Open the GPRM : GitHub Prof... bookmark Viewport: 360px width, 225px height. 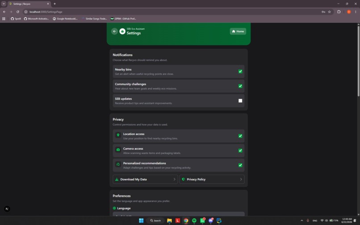pyautogui.click(x=123, y=19)
